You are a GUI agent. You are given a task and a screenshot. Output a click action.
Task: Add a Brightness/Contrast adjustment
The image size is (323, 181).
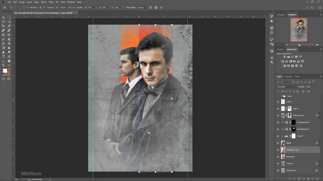coord(284,57)
